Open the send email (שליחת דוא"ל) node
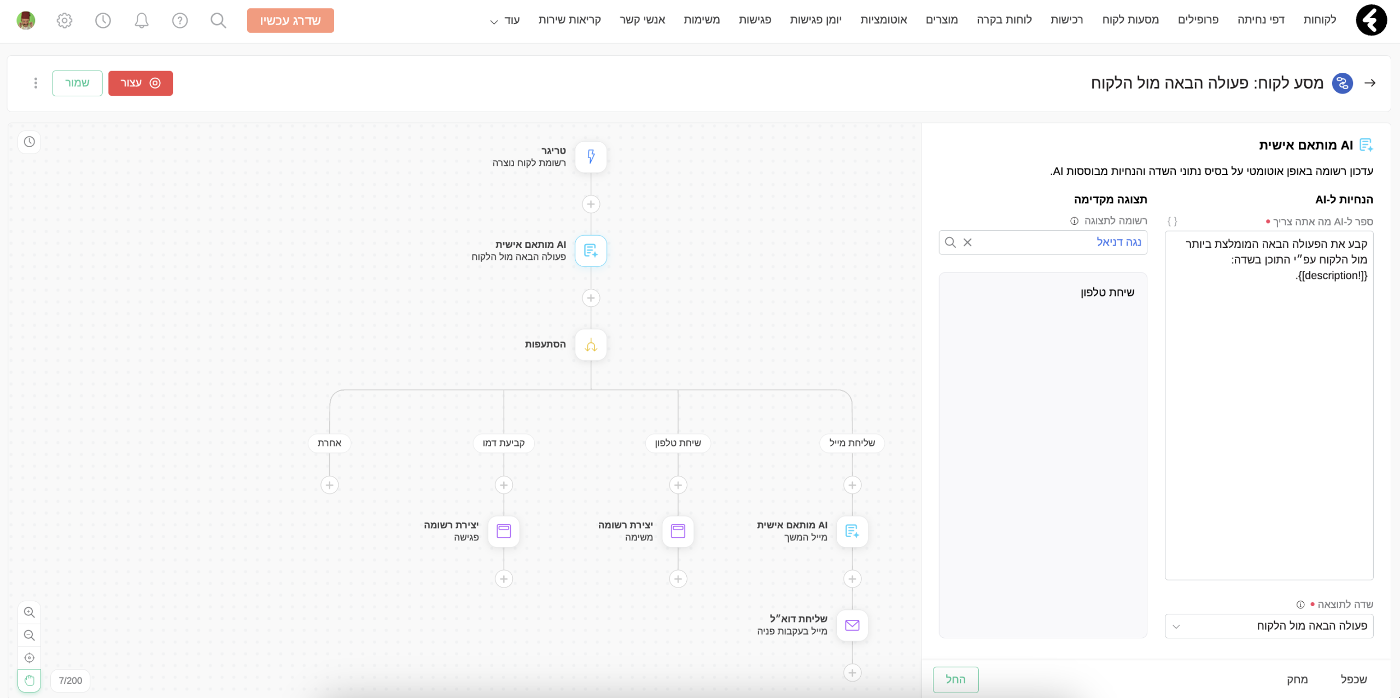 tap(852, 625)
